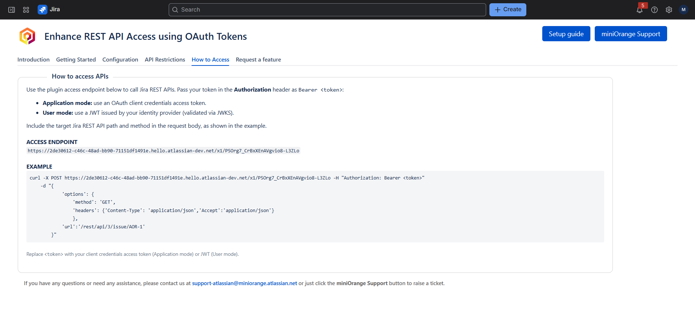This screenshot has height=330, width=695.
Task: Click the How to access APIs heading
Action: click(80, 76)
